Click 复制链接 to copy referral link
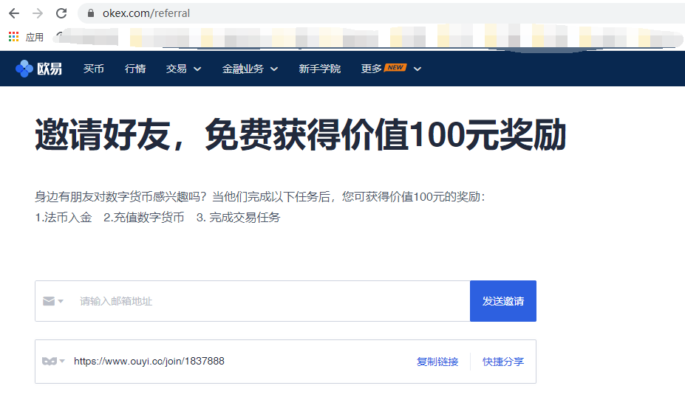This screenshot has width=685, height=411. pyautogui.click(x=437, y=362)
